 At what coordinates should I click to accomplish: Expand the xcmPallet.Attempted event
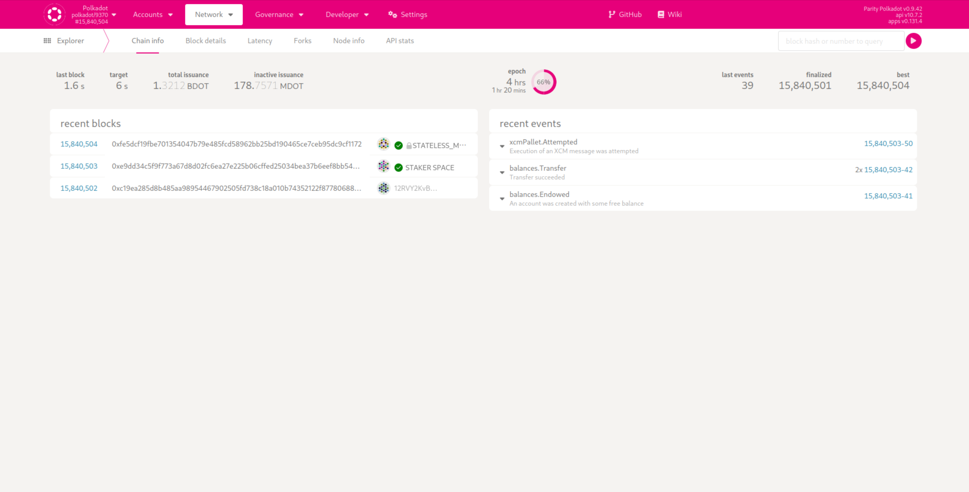502,146
